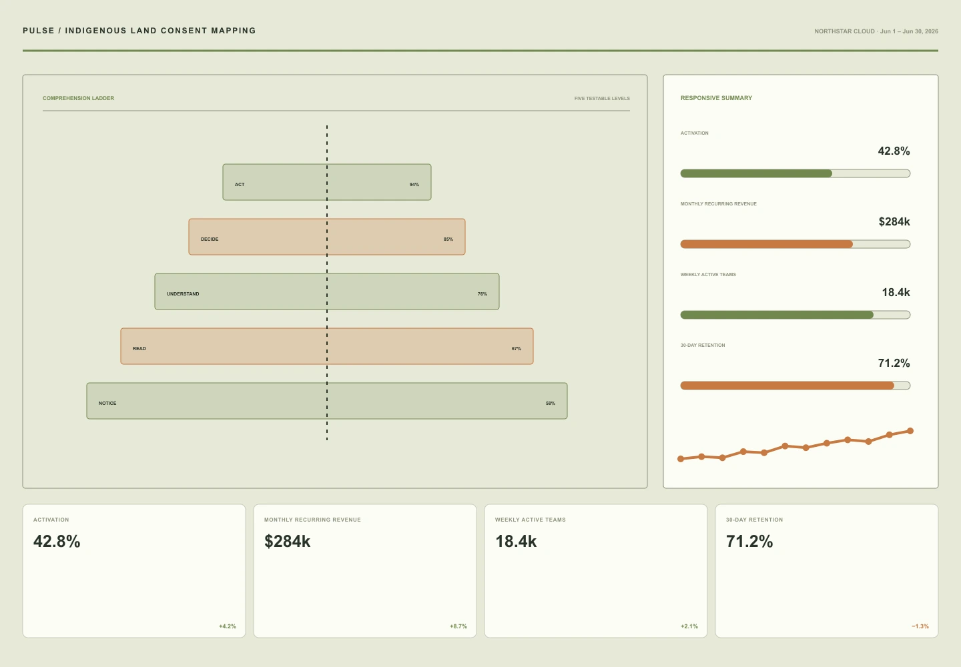Viewport: 961px width, 667px height.
Task: Click the +2.1% change on Weekly Active Teams card
Action: (689, 626)
